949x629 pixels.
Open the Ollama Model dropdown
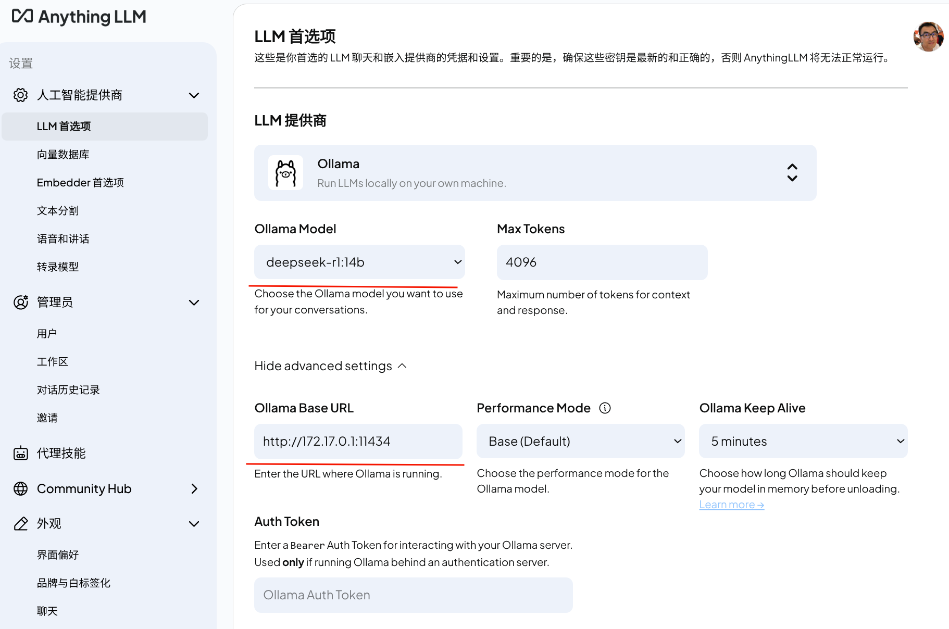pos(359,262)
